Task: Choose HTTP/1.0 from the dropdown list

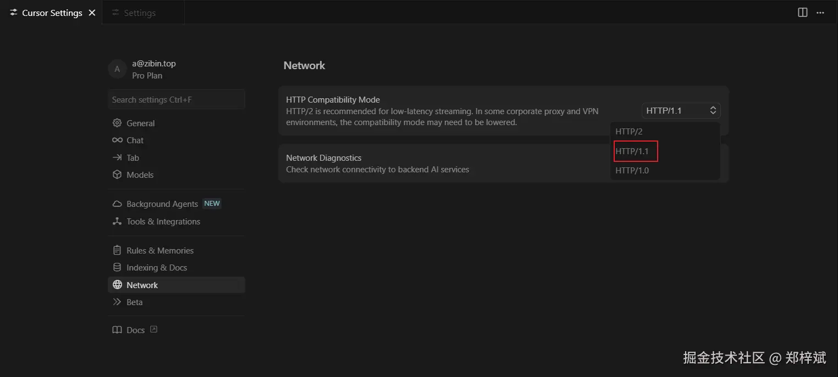Action: click(665, 170)
